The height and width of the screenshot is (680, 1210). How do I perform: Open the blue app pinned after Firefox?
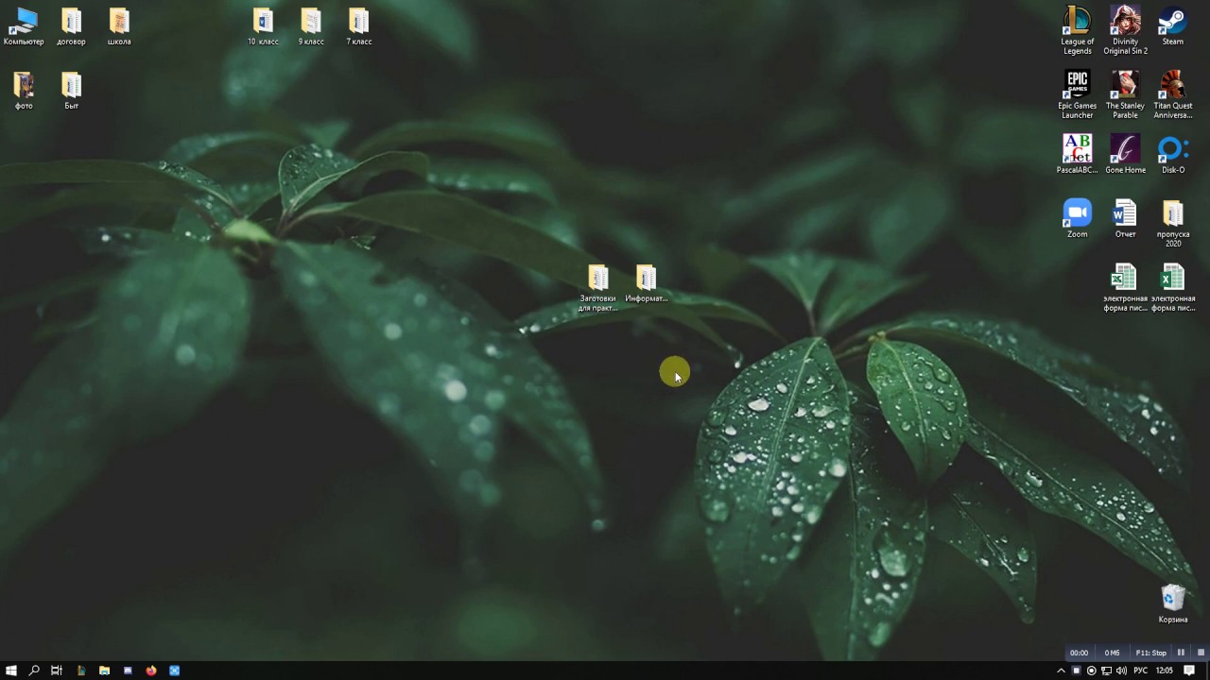(x=175, y=671)
